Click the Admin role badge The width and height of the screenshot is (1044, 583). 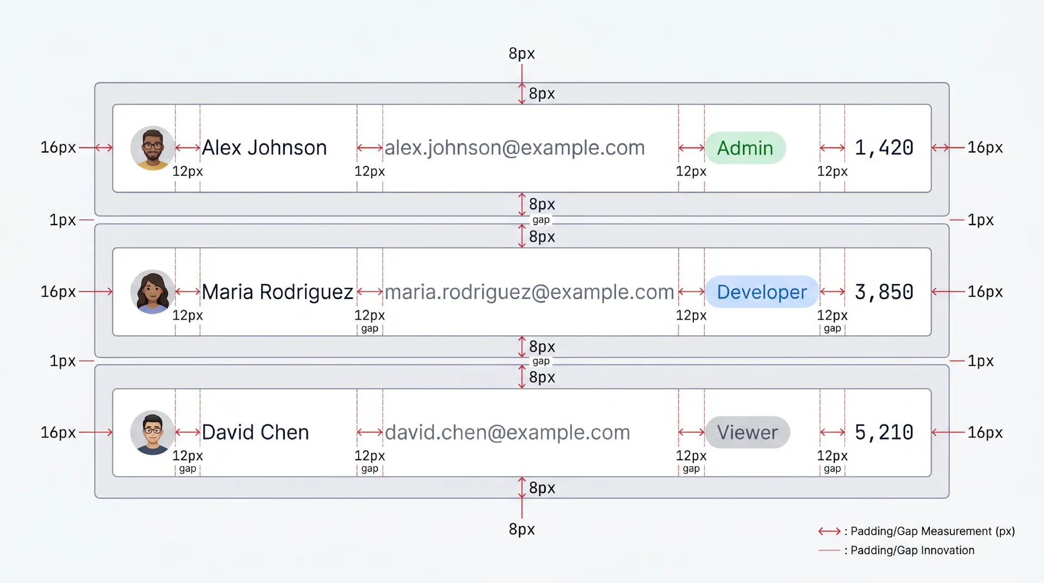[x=745, y=148]
